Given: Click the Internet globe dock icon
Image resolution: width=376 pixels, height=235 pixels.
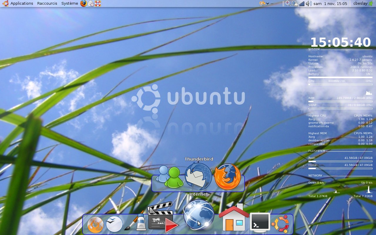Looking at the screenshot, I should (x=199, y=214).
